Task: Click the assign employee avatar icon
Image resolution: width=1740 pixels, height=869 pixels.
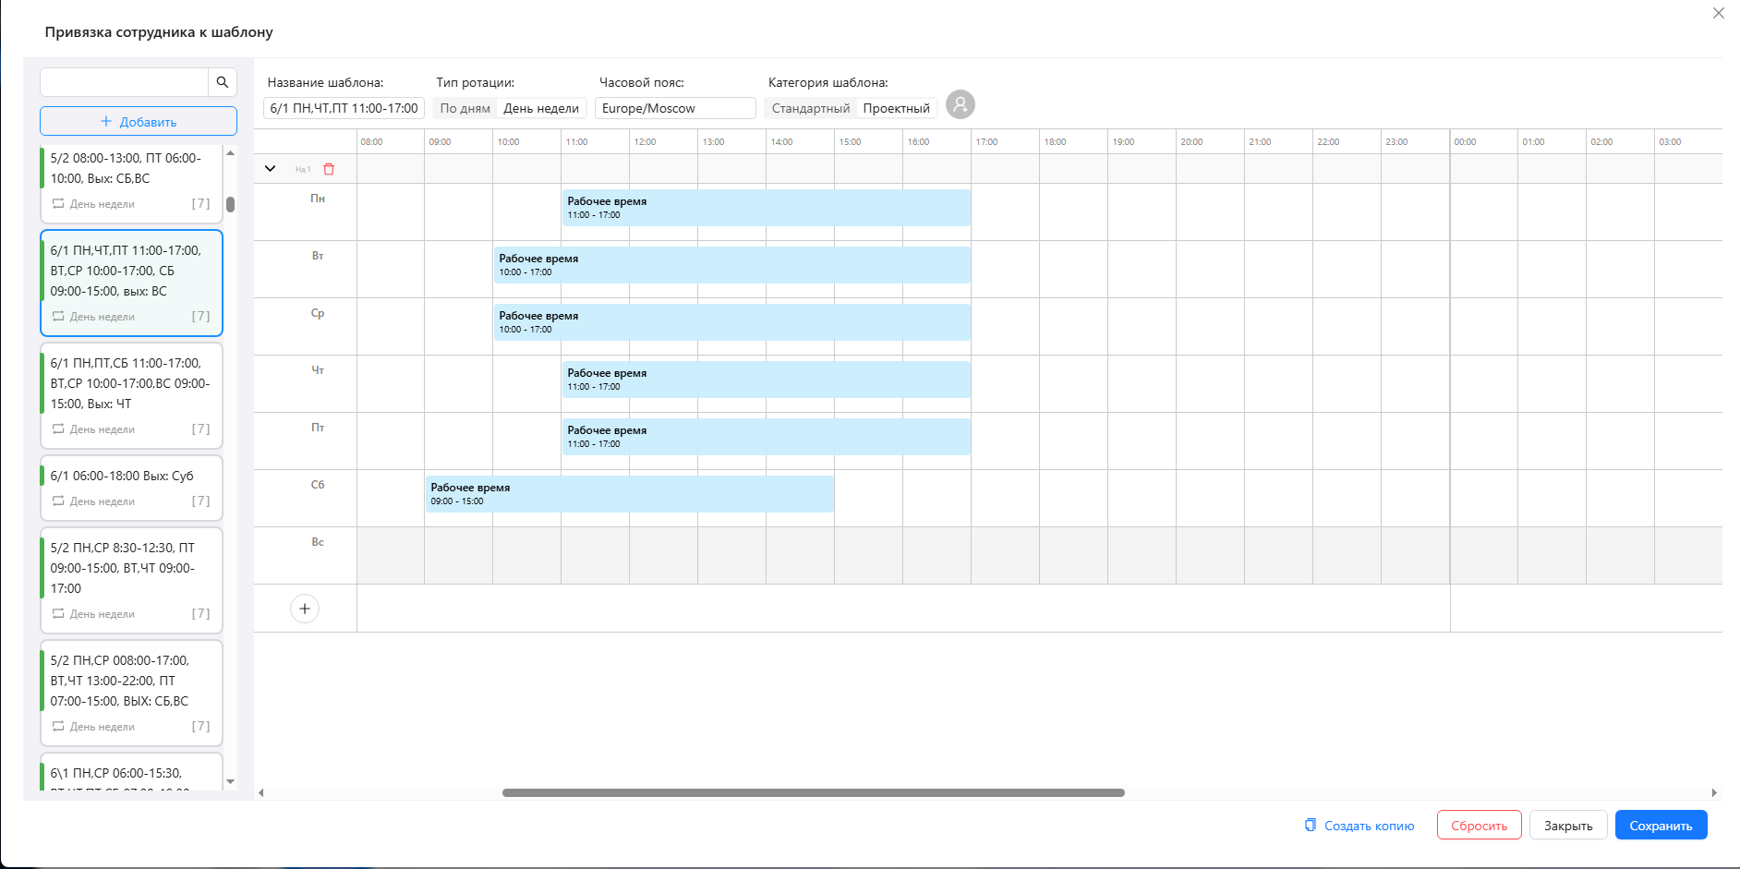Action: pyautogui.click(x=961, y=104)
